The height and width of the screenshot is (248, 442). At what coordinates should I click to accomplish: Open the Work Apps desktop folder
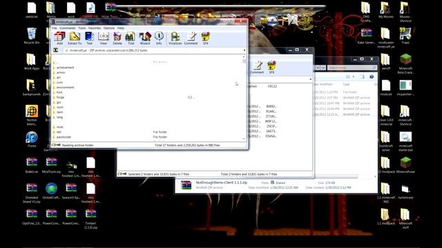(x=32, y=61)
